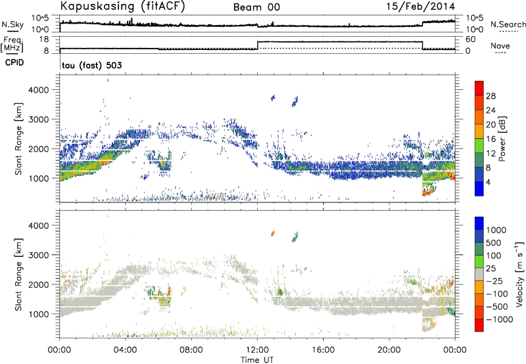The width and height of the screenshot is (526, 364).
Task: Click the light green 12 dB power swatch
Action: (479, 146)
